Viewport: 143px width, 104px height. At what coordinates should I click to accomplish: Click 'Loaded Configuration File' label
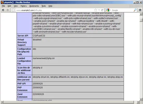pyautogui.click(x=24, y=61)
